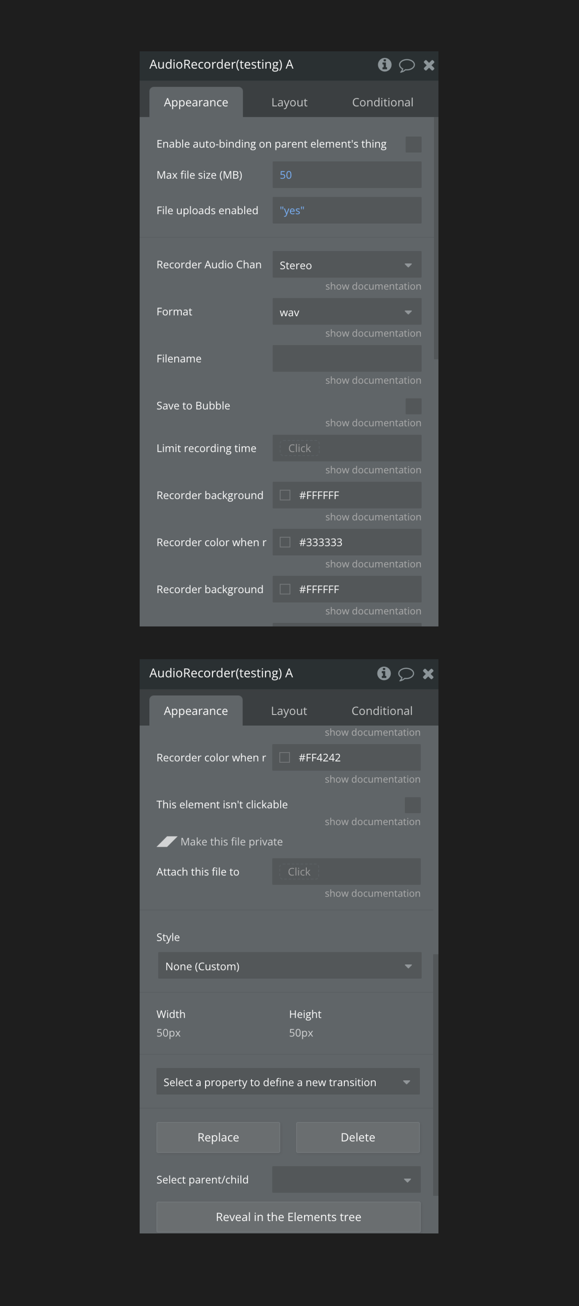Viewport: 579px width, 1306px height.
Task: Click the Filename input field
Action: point(347,358)
